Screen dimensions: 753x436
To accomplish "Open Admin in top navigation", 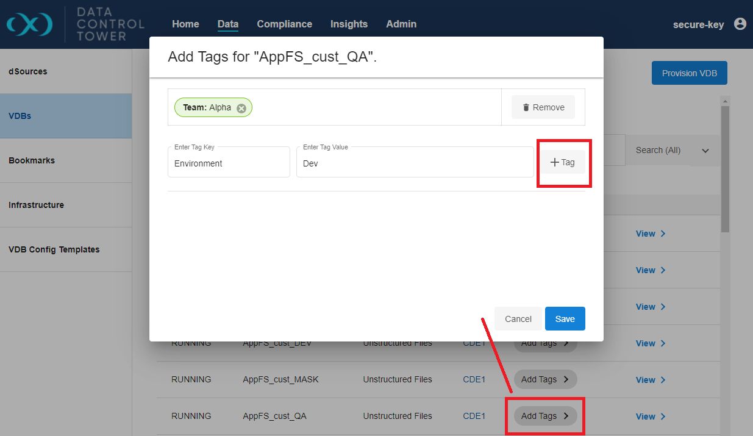I will [401, 24].
